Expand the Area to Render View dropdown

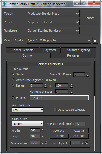pyautogui.click(x=28, y=110)
